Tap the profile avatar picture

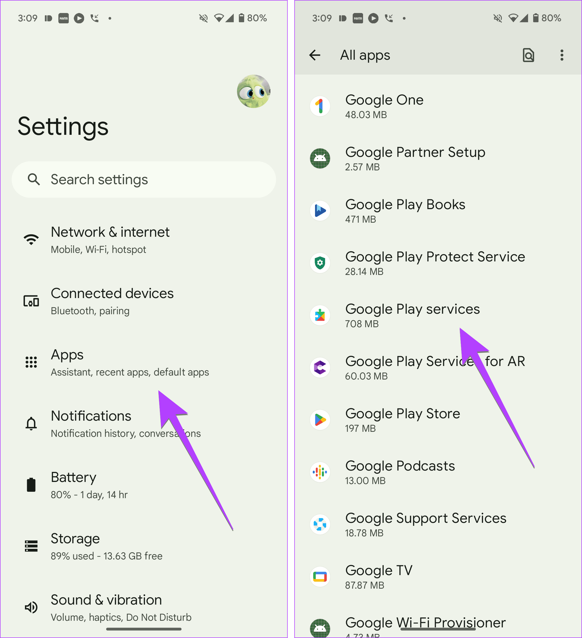253,92
